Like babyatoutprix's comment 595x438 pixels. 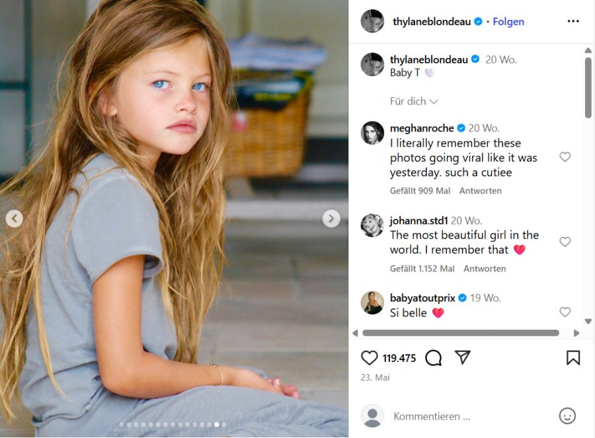565,312
